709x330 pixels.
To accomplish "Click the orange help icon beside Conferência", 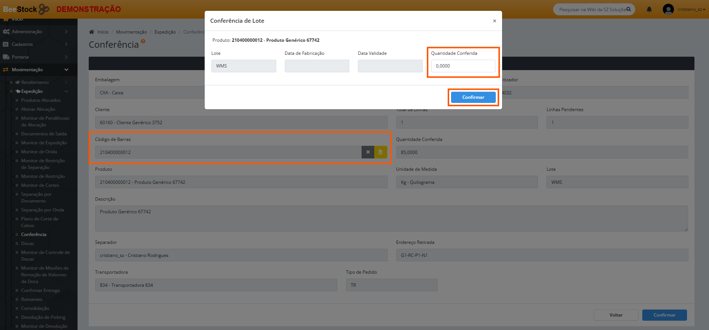I will [143, 41].
